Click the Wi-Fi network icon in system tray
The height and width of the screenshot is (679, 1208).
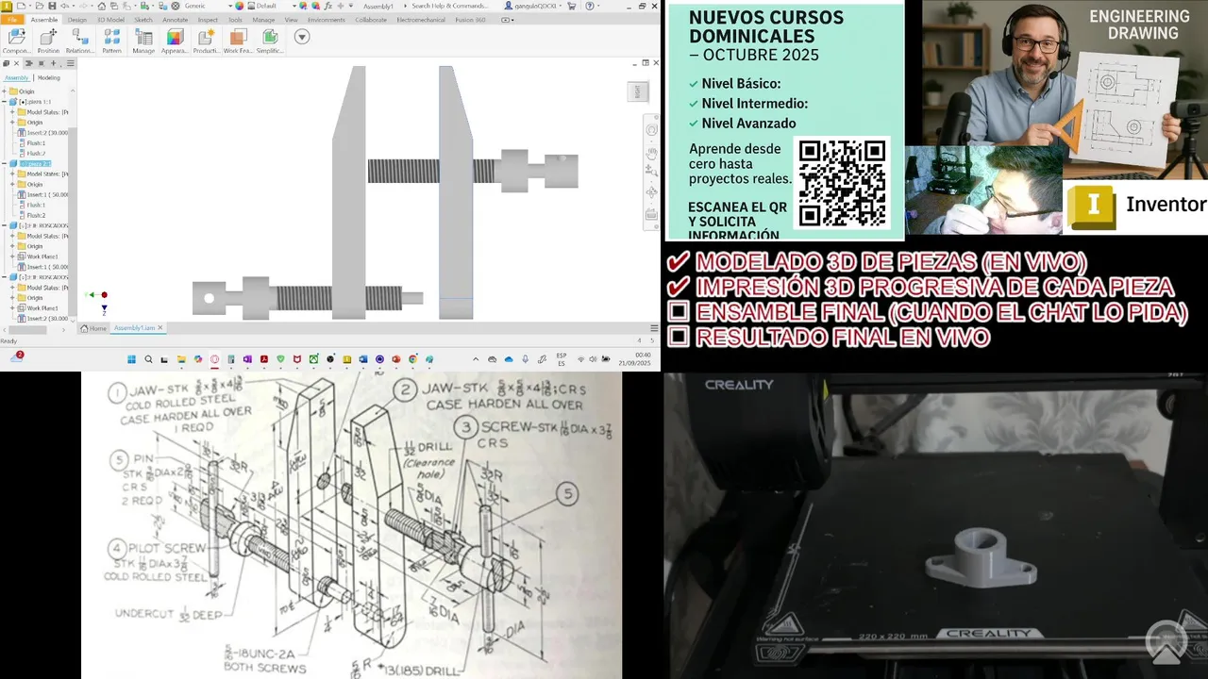pyautogui.click(x=580, y=359)
